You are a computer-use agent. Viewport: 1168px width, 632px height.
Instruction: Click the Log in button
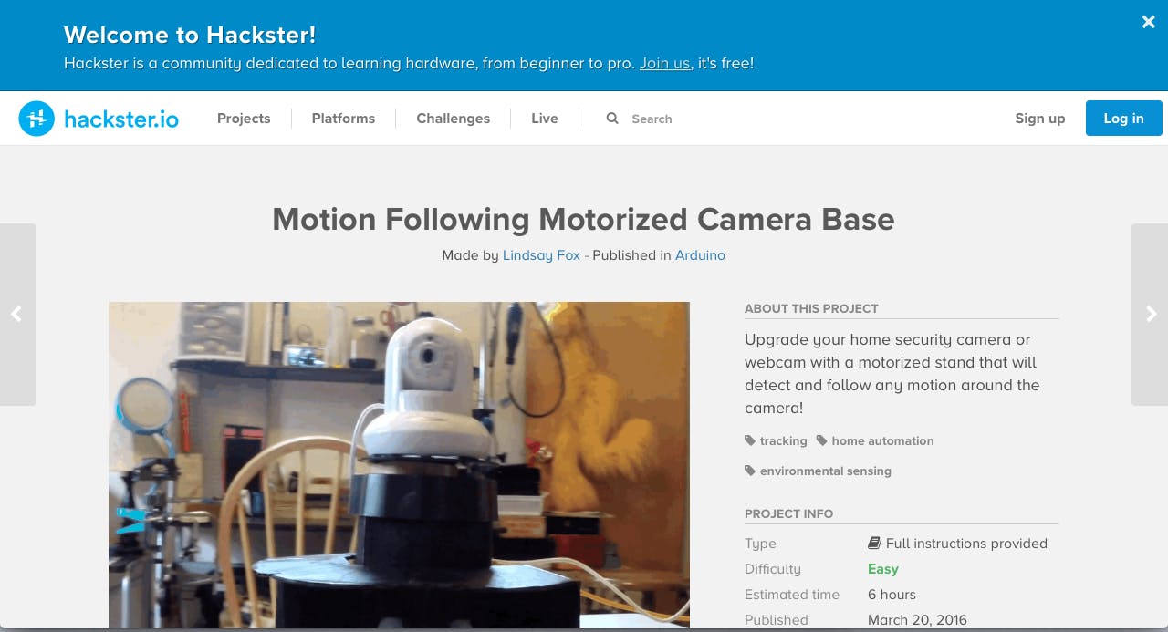point(1123,119)
